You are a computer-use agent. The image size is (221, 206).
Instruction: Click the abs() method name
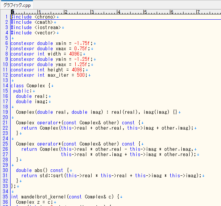41,170
